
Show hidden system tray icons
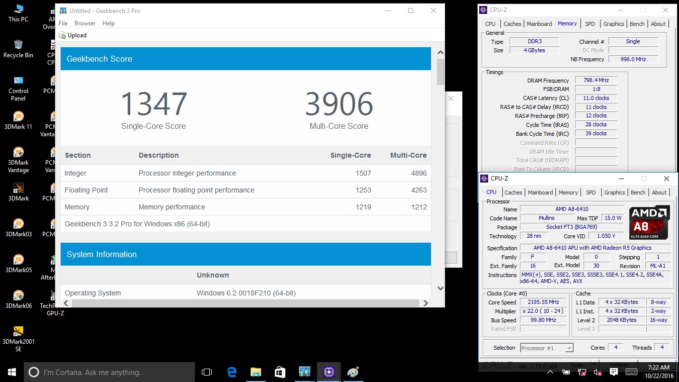551,372
